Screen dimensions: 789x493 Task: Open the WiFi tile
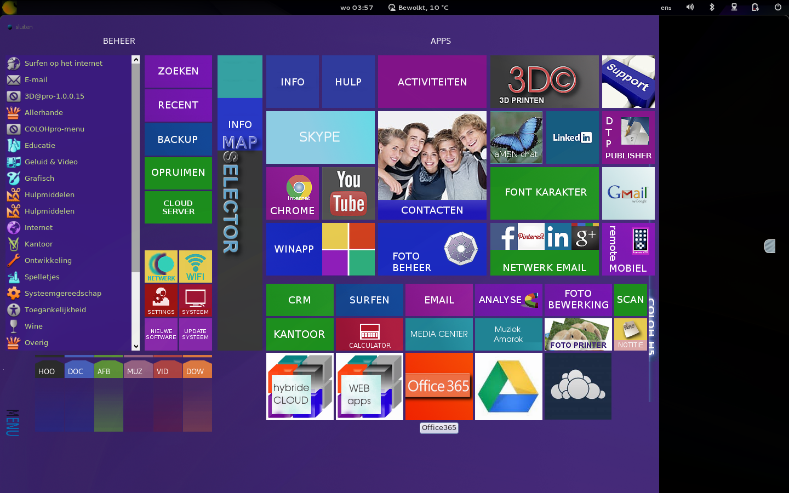pos(196,266)
